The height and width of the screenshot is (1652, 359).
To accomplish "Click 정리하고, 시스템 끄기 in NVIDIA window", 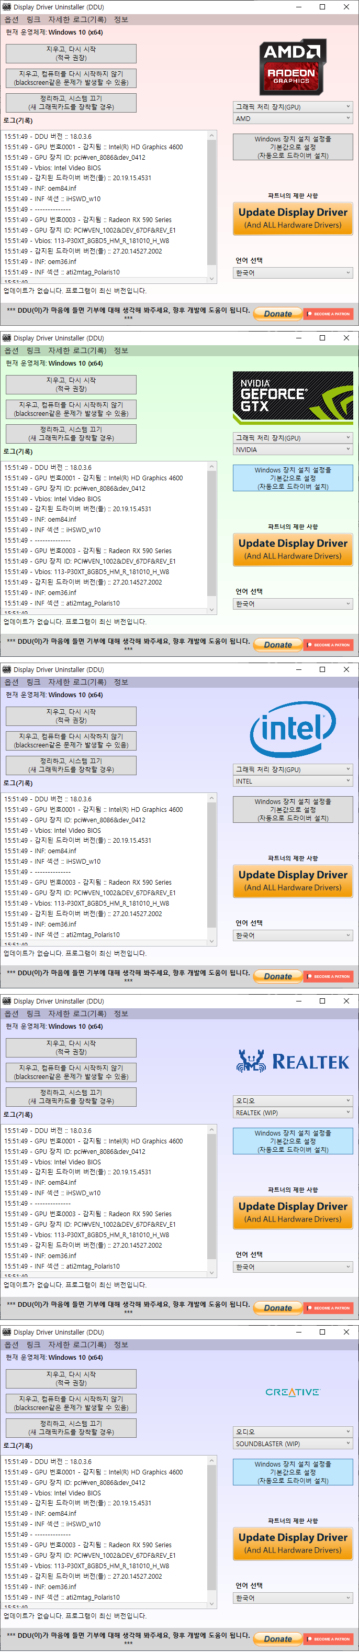I will pyautogui.click(x=71, y=434).
